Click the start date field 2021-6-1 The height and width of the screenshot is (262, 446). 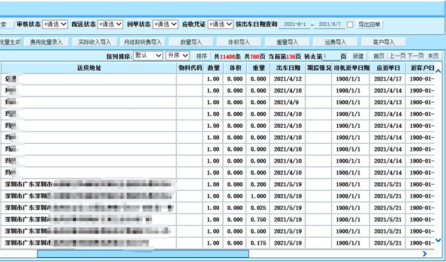coord(295,24)
